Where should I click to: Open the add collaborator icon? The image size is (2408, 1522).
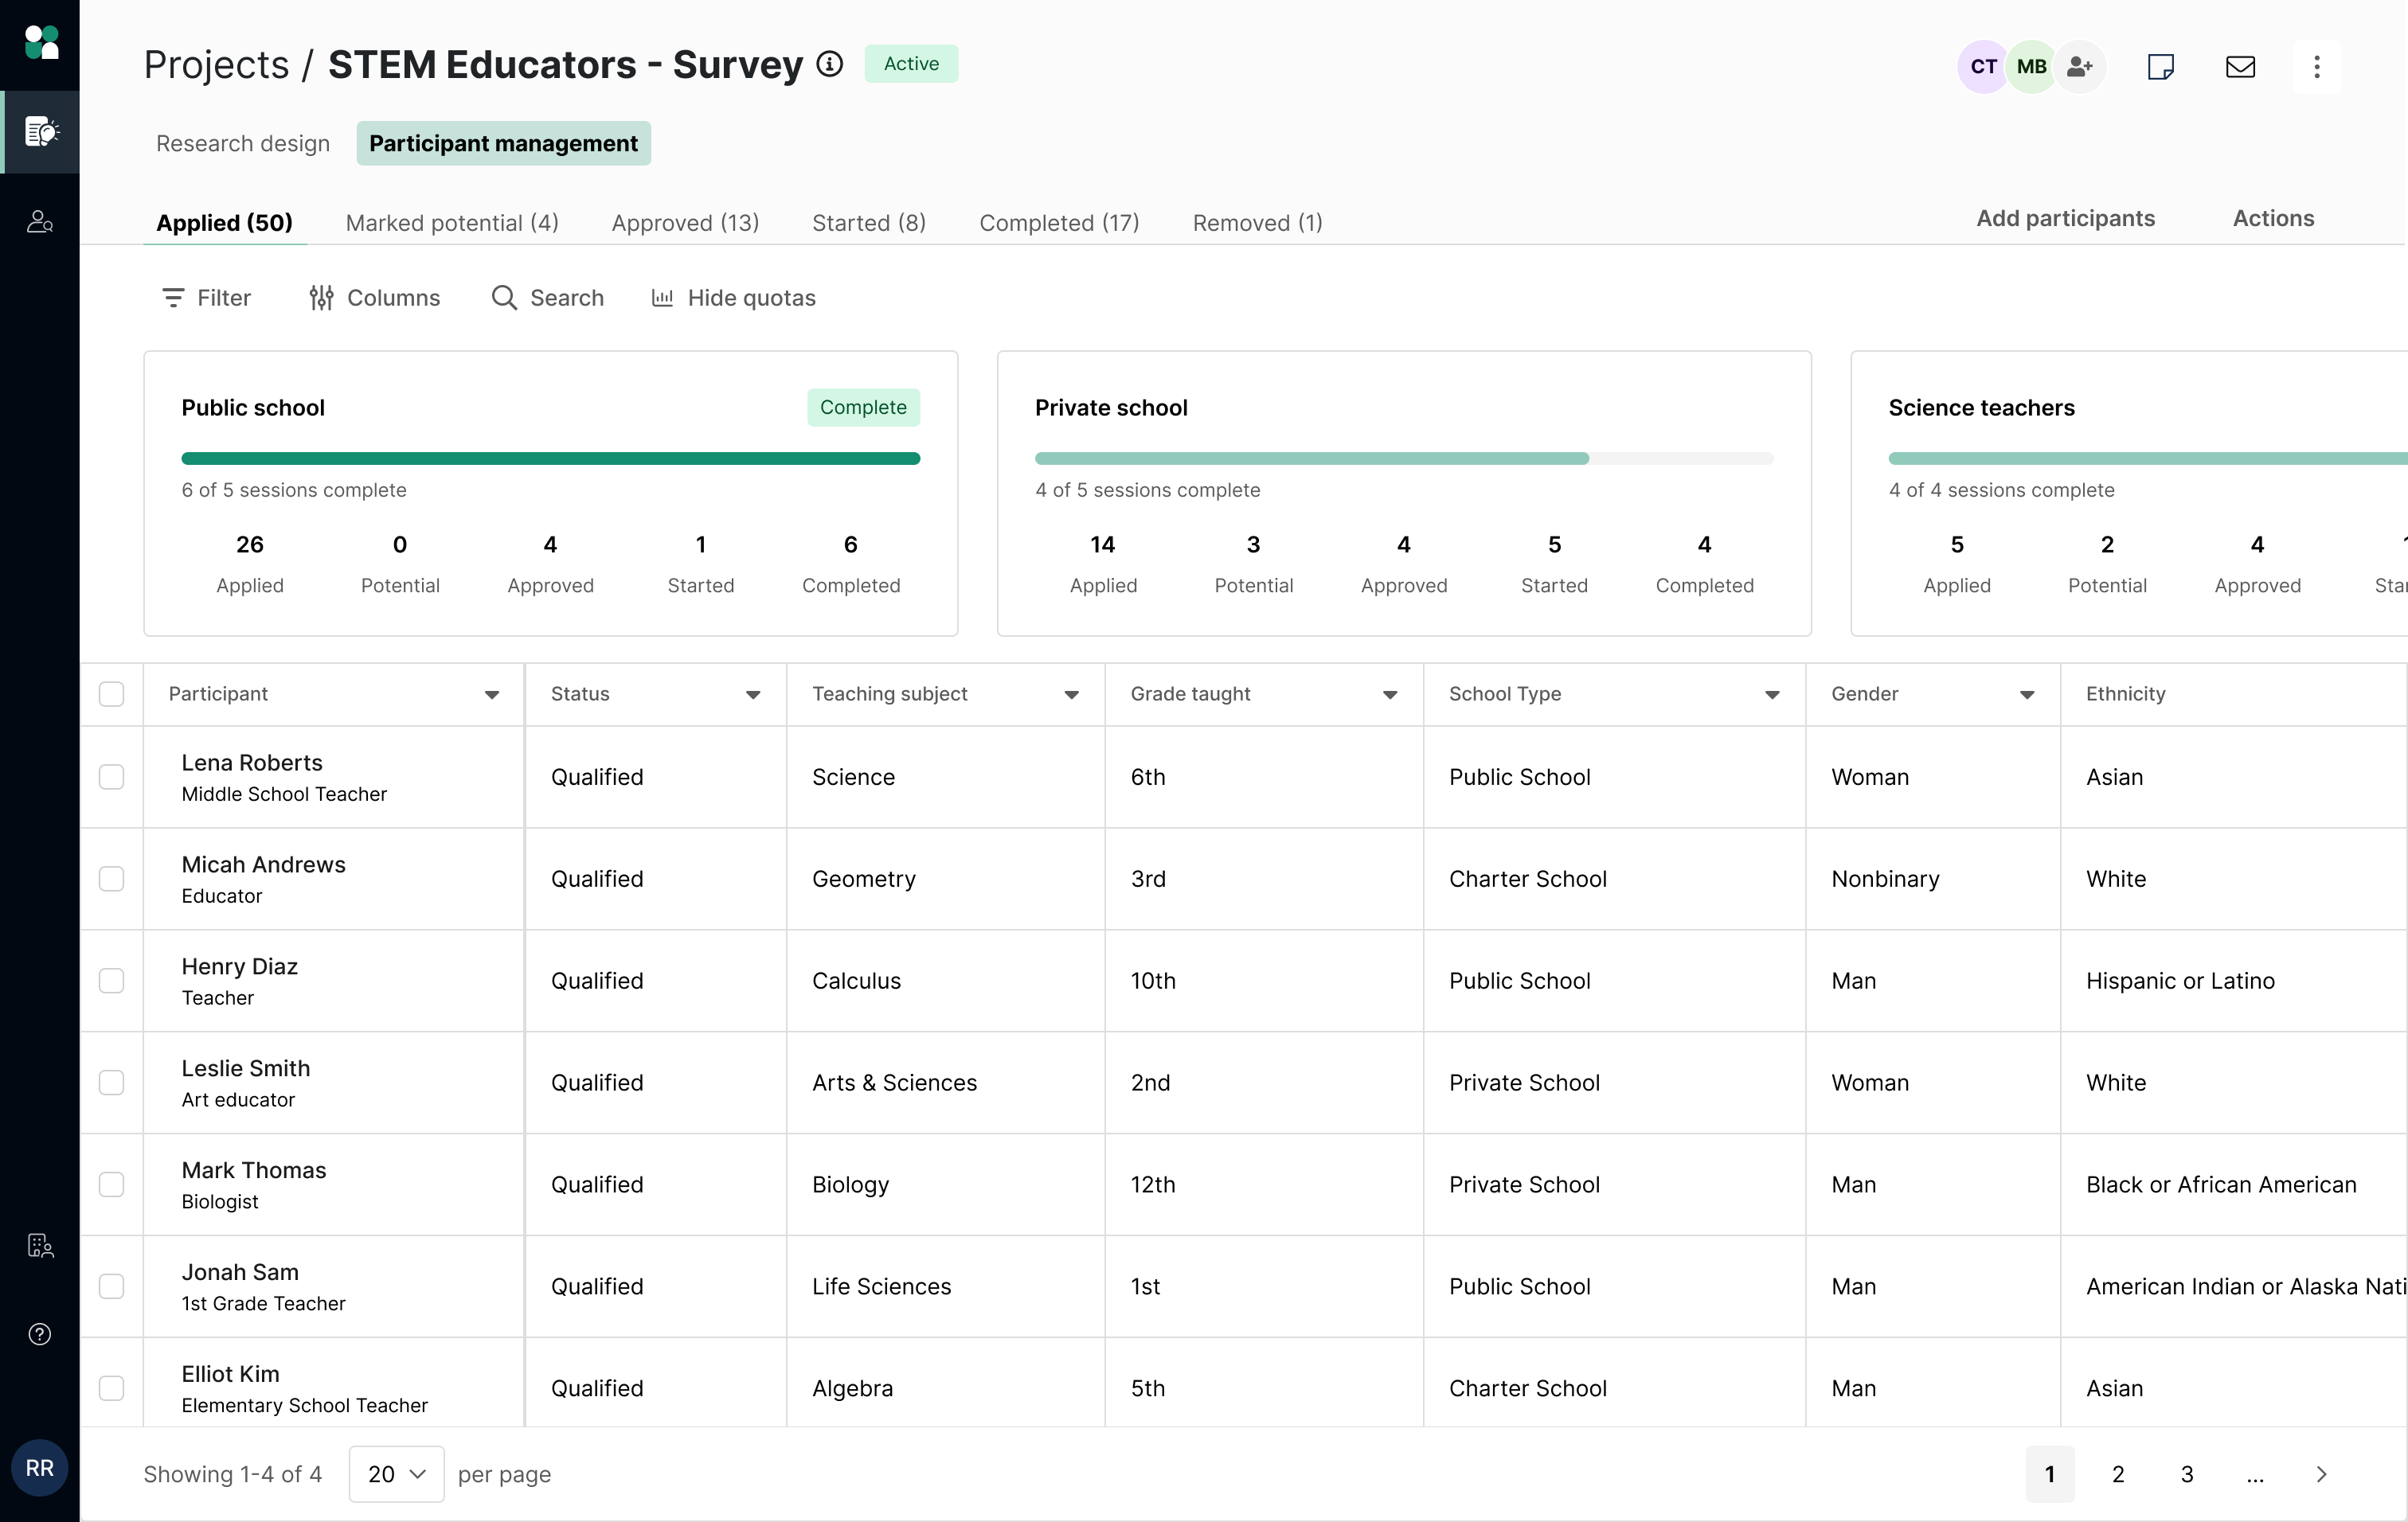coord(2080,67)
